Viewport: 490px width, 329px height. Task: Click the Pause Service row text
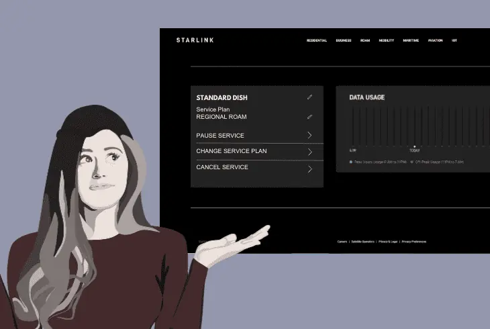[220, 136]
